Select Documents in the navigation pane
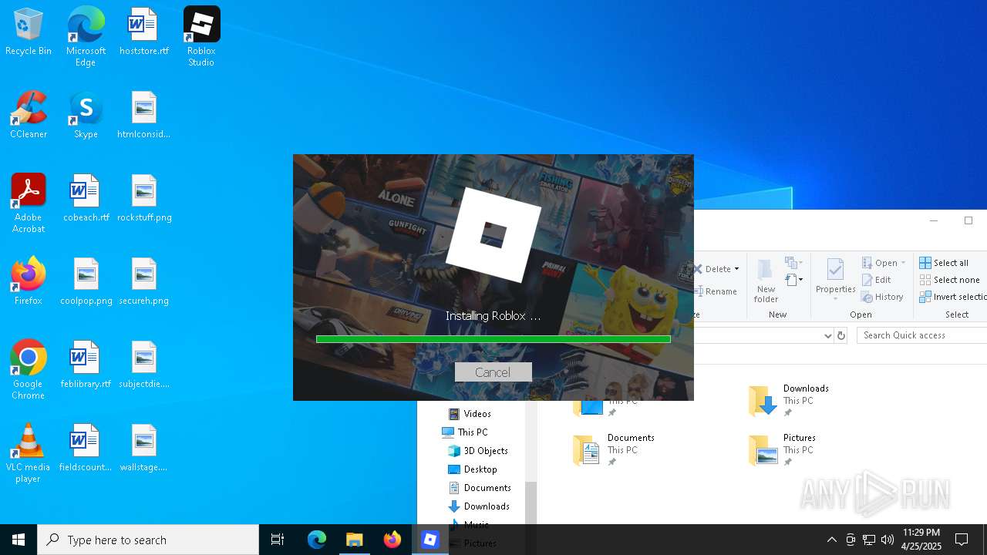 [x=479, y=488]
